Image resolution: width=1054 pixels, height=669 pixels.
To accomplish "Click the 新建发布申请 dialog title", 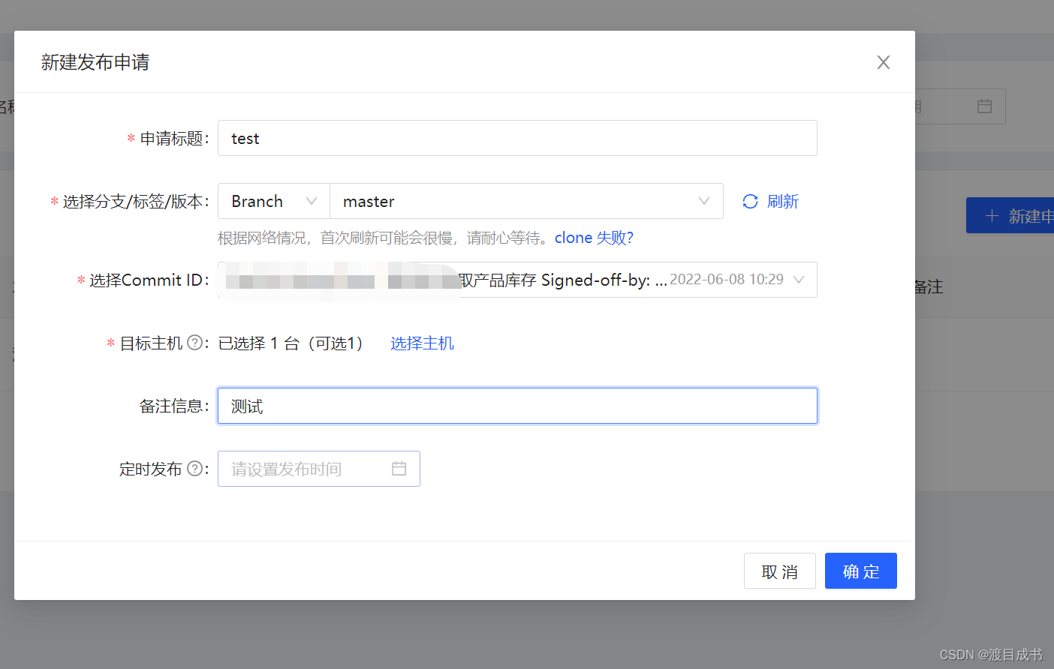I will pyautogui.click(x=95, y=62).
